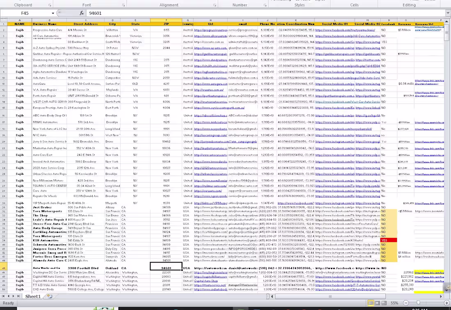Open Progressive Auto-Care URL link

click(x=211, y=30)
